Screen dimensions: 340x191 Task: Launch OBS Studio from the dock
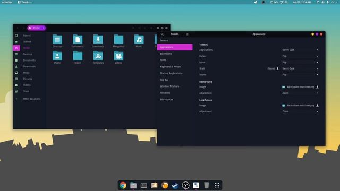pos(185,185)
